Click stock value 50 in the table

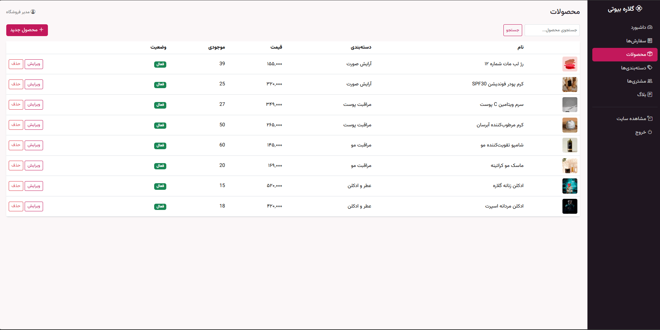click(222, 125)
